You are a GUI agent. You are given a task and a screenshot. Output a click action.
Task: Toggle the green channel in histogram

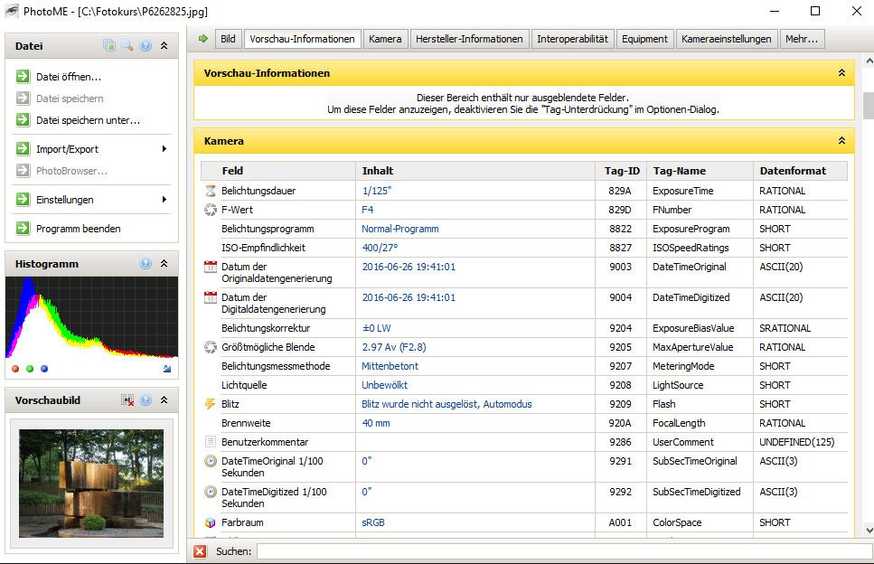(x=30, y=369)
